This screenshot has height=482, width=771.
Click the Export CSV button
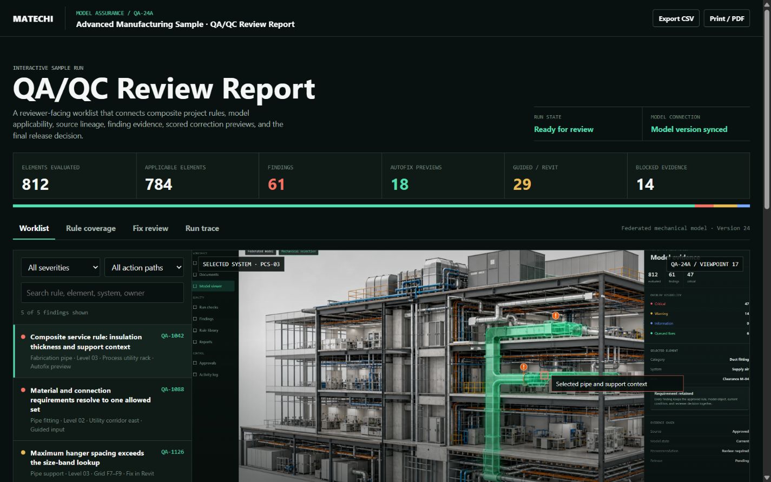click(x=676, y=18)
